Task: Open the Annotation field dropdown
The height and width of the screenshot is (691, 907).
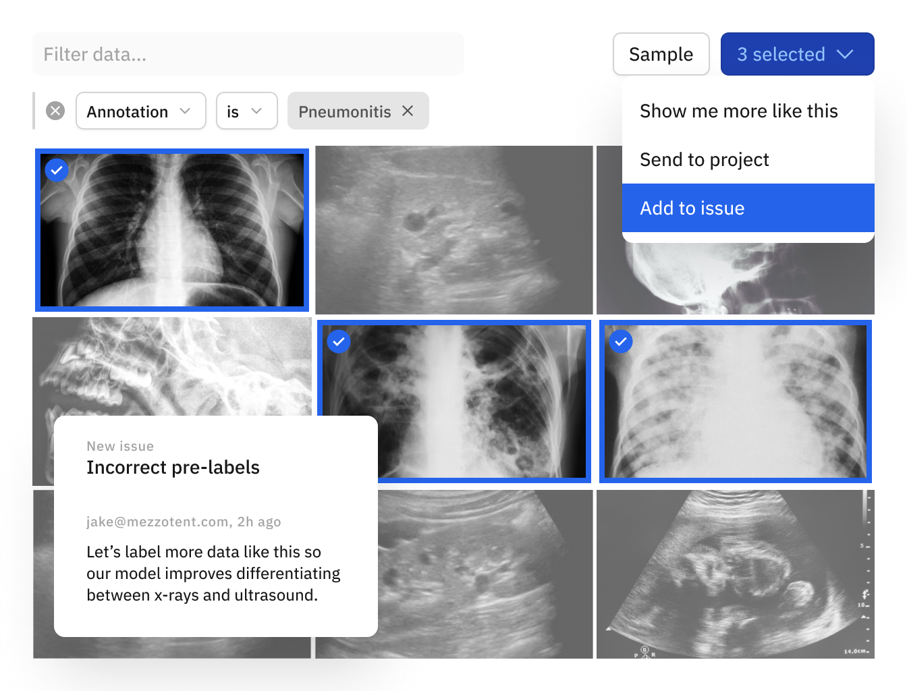Action: pos(140,111)
